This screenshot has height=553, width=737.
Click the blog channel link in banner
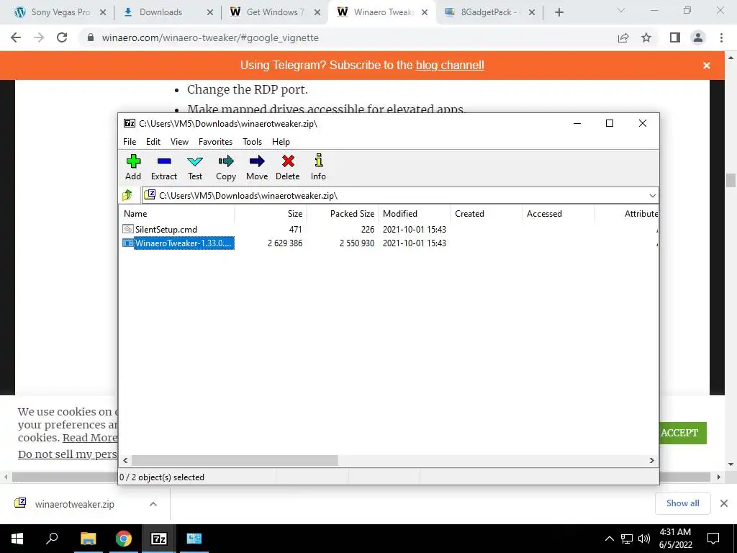(450, 66)
